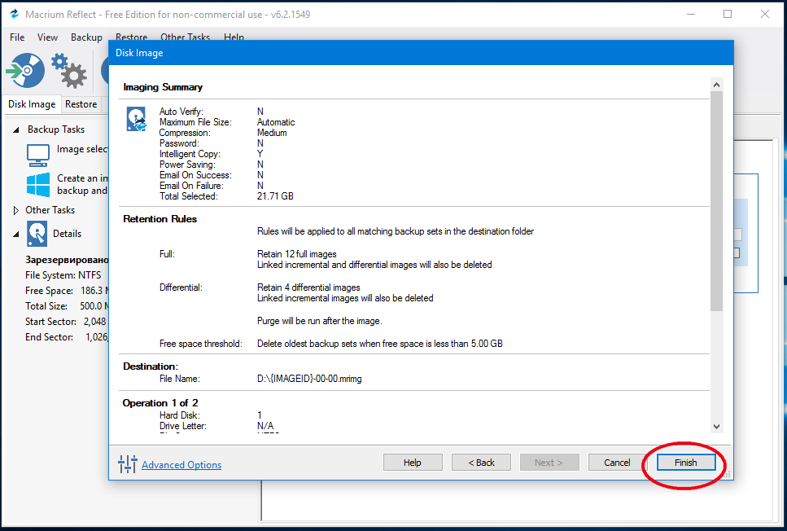Click 'Retain 12 full images' text
Viewport: 787px width, 531px height.
[296, 254]
